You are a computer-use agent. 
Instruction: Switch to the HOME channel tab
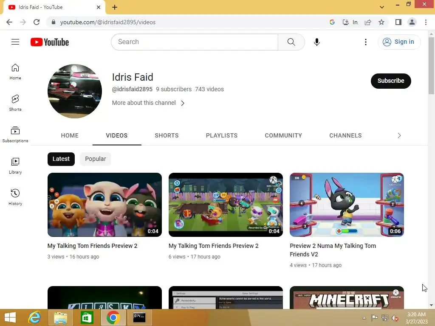(x=70, y=135)
